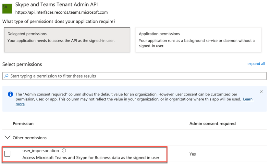The height and width of the screenshot is (164, 271).
Task: Click the Permission column header
Action: click(x=23, y=123)
